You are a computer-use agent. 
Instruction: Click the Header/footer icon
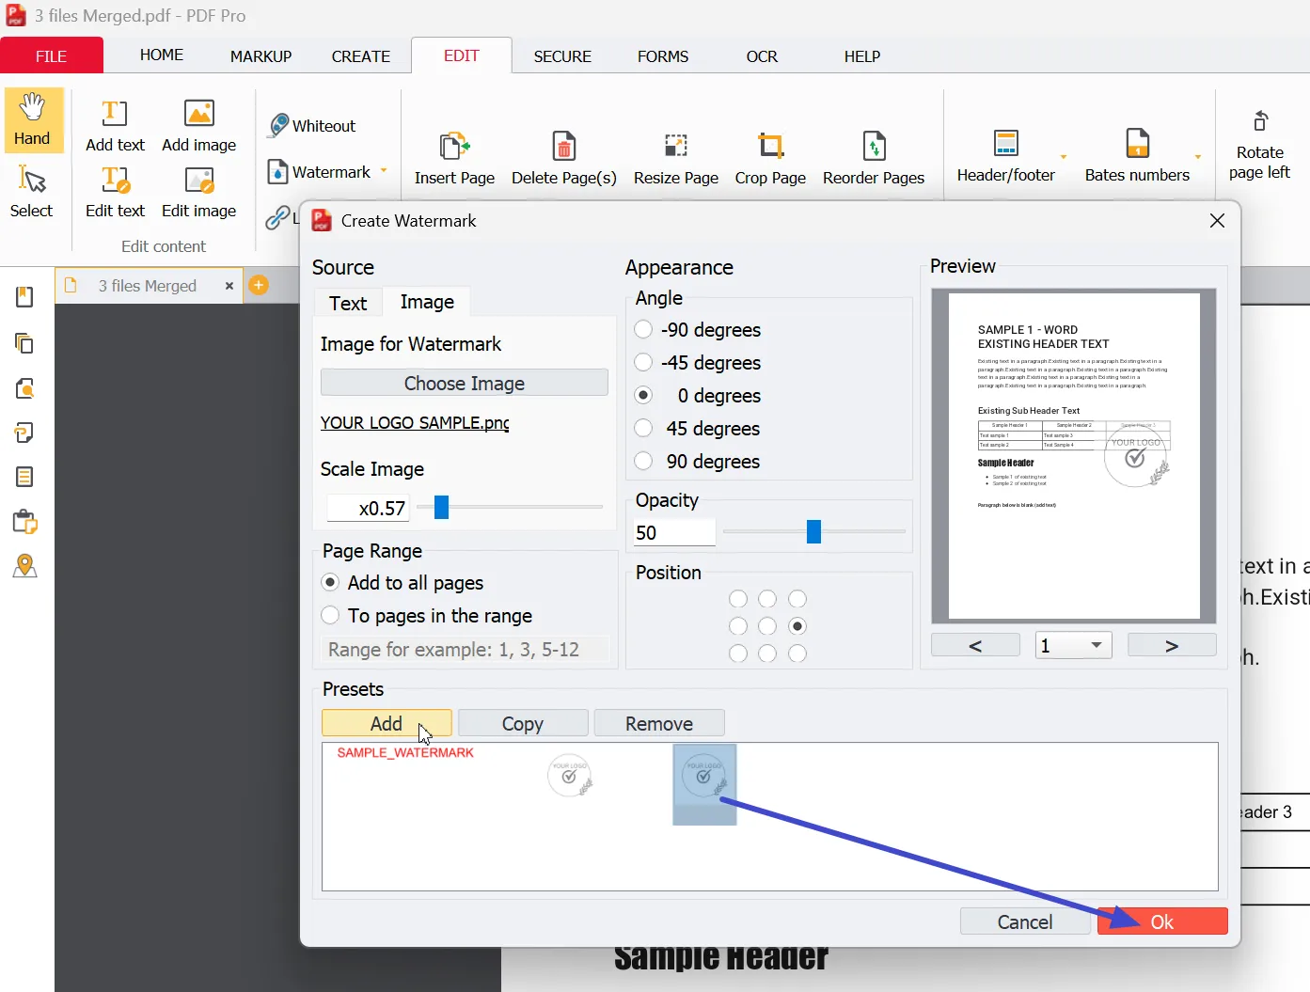(x=1006, y=143)
